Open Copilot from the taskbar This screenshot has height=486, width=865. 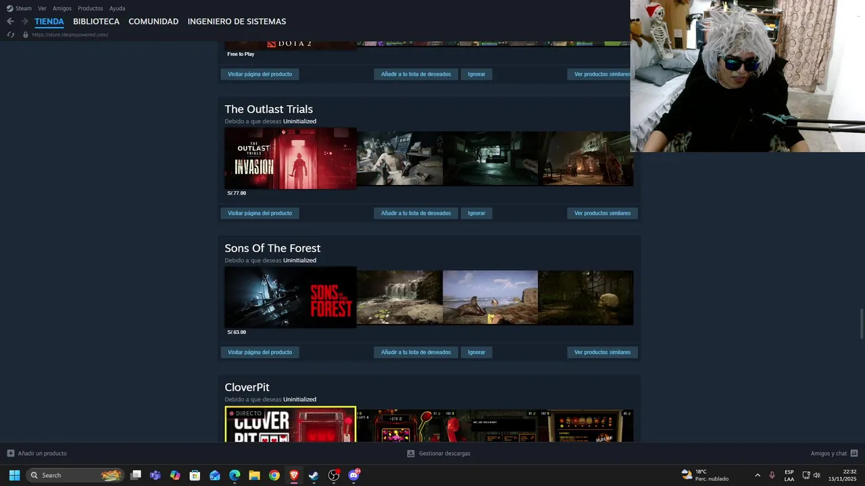[175, 475]
